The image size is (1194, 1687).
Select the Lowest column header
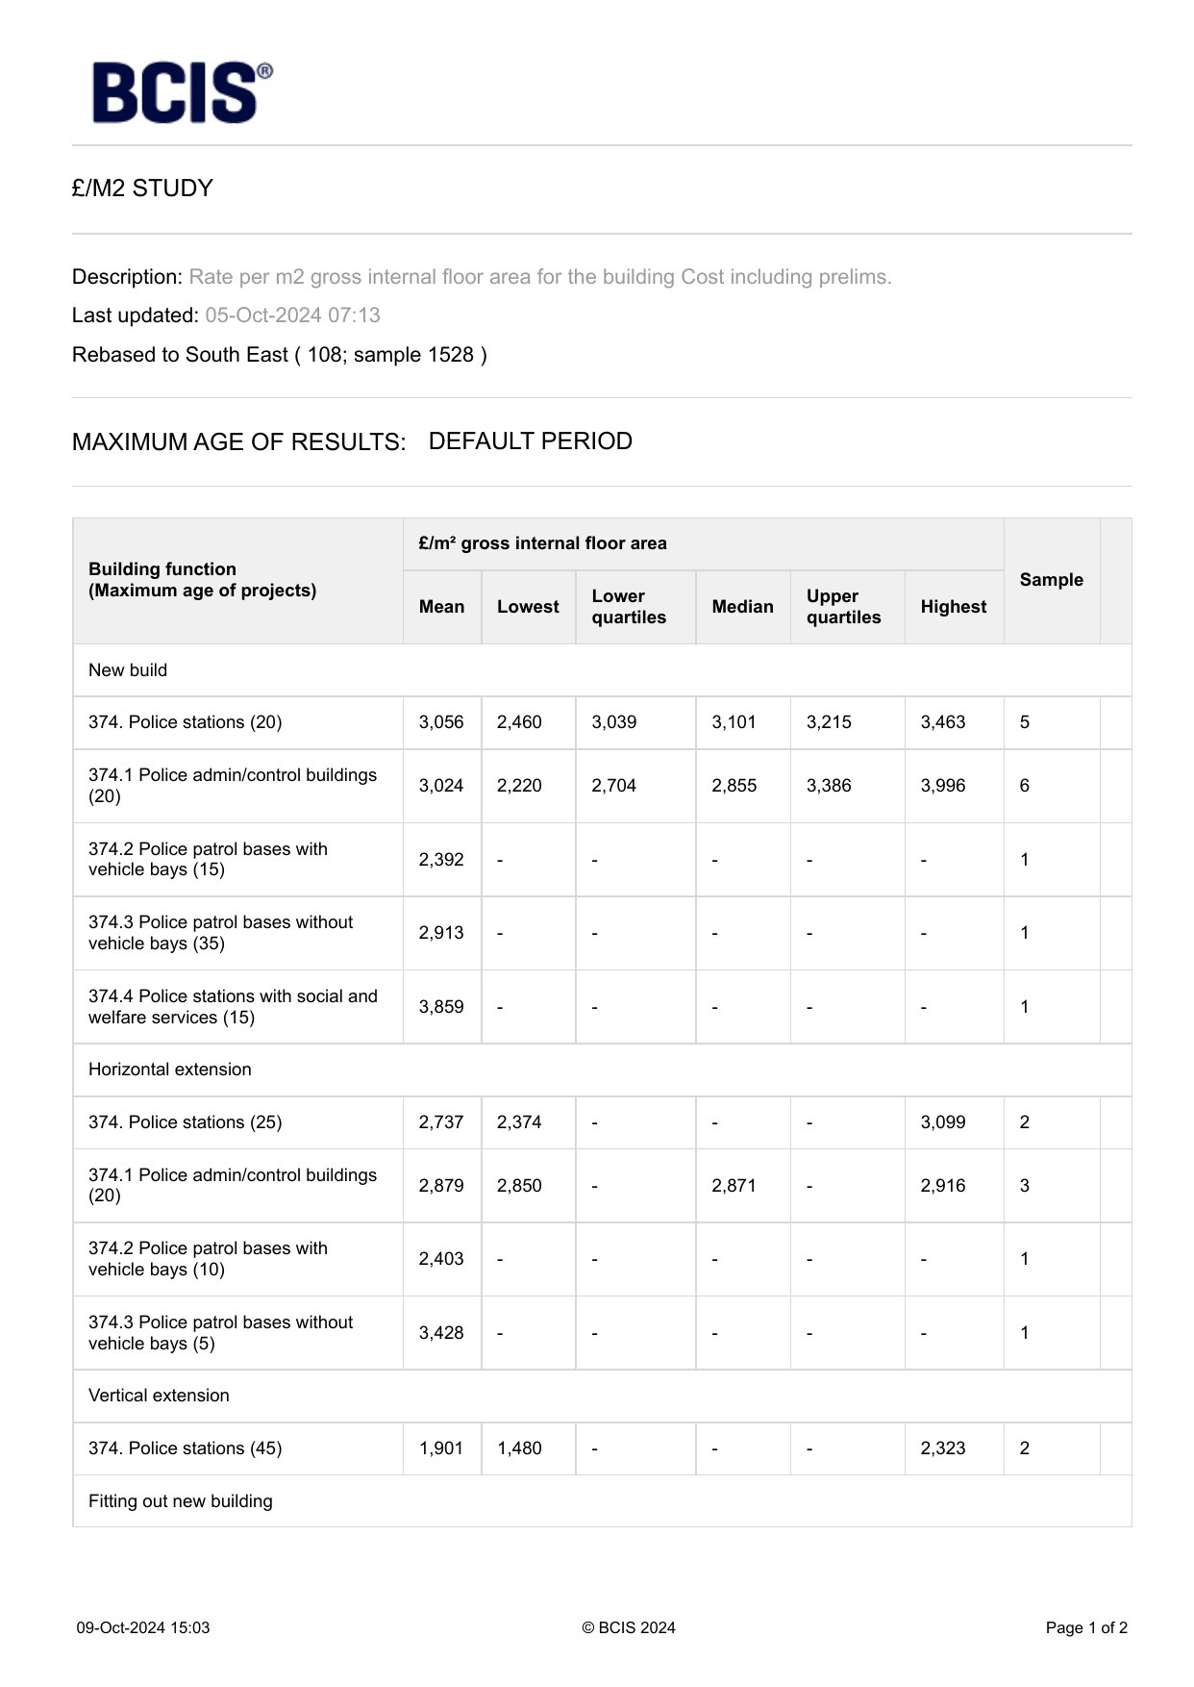(528, 607)
